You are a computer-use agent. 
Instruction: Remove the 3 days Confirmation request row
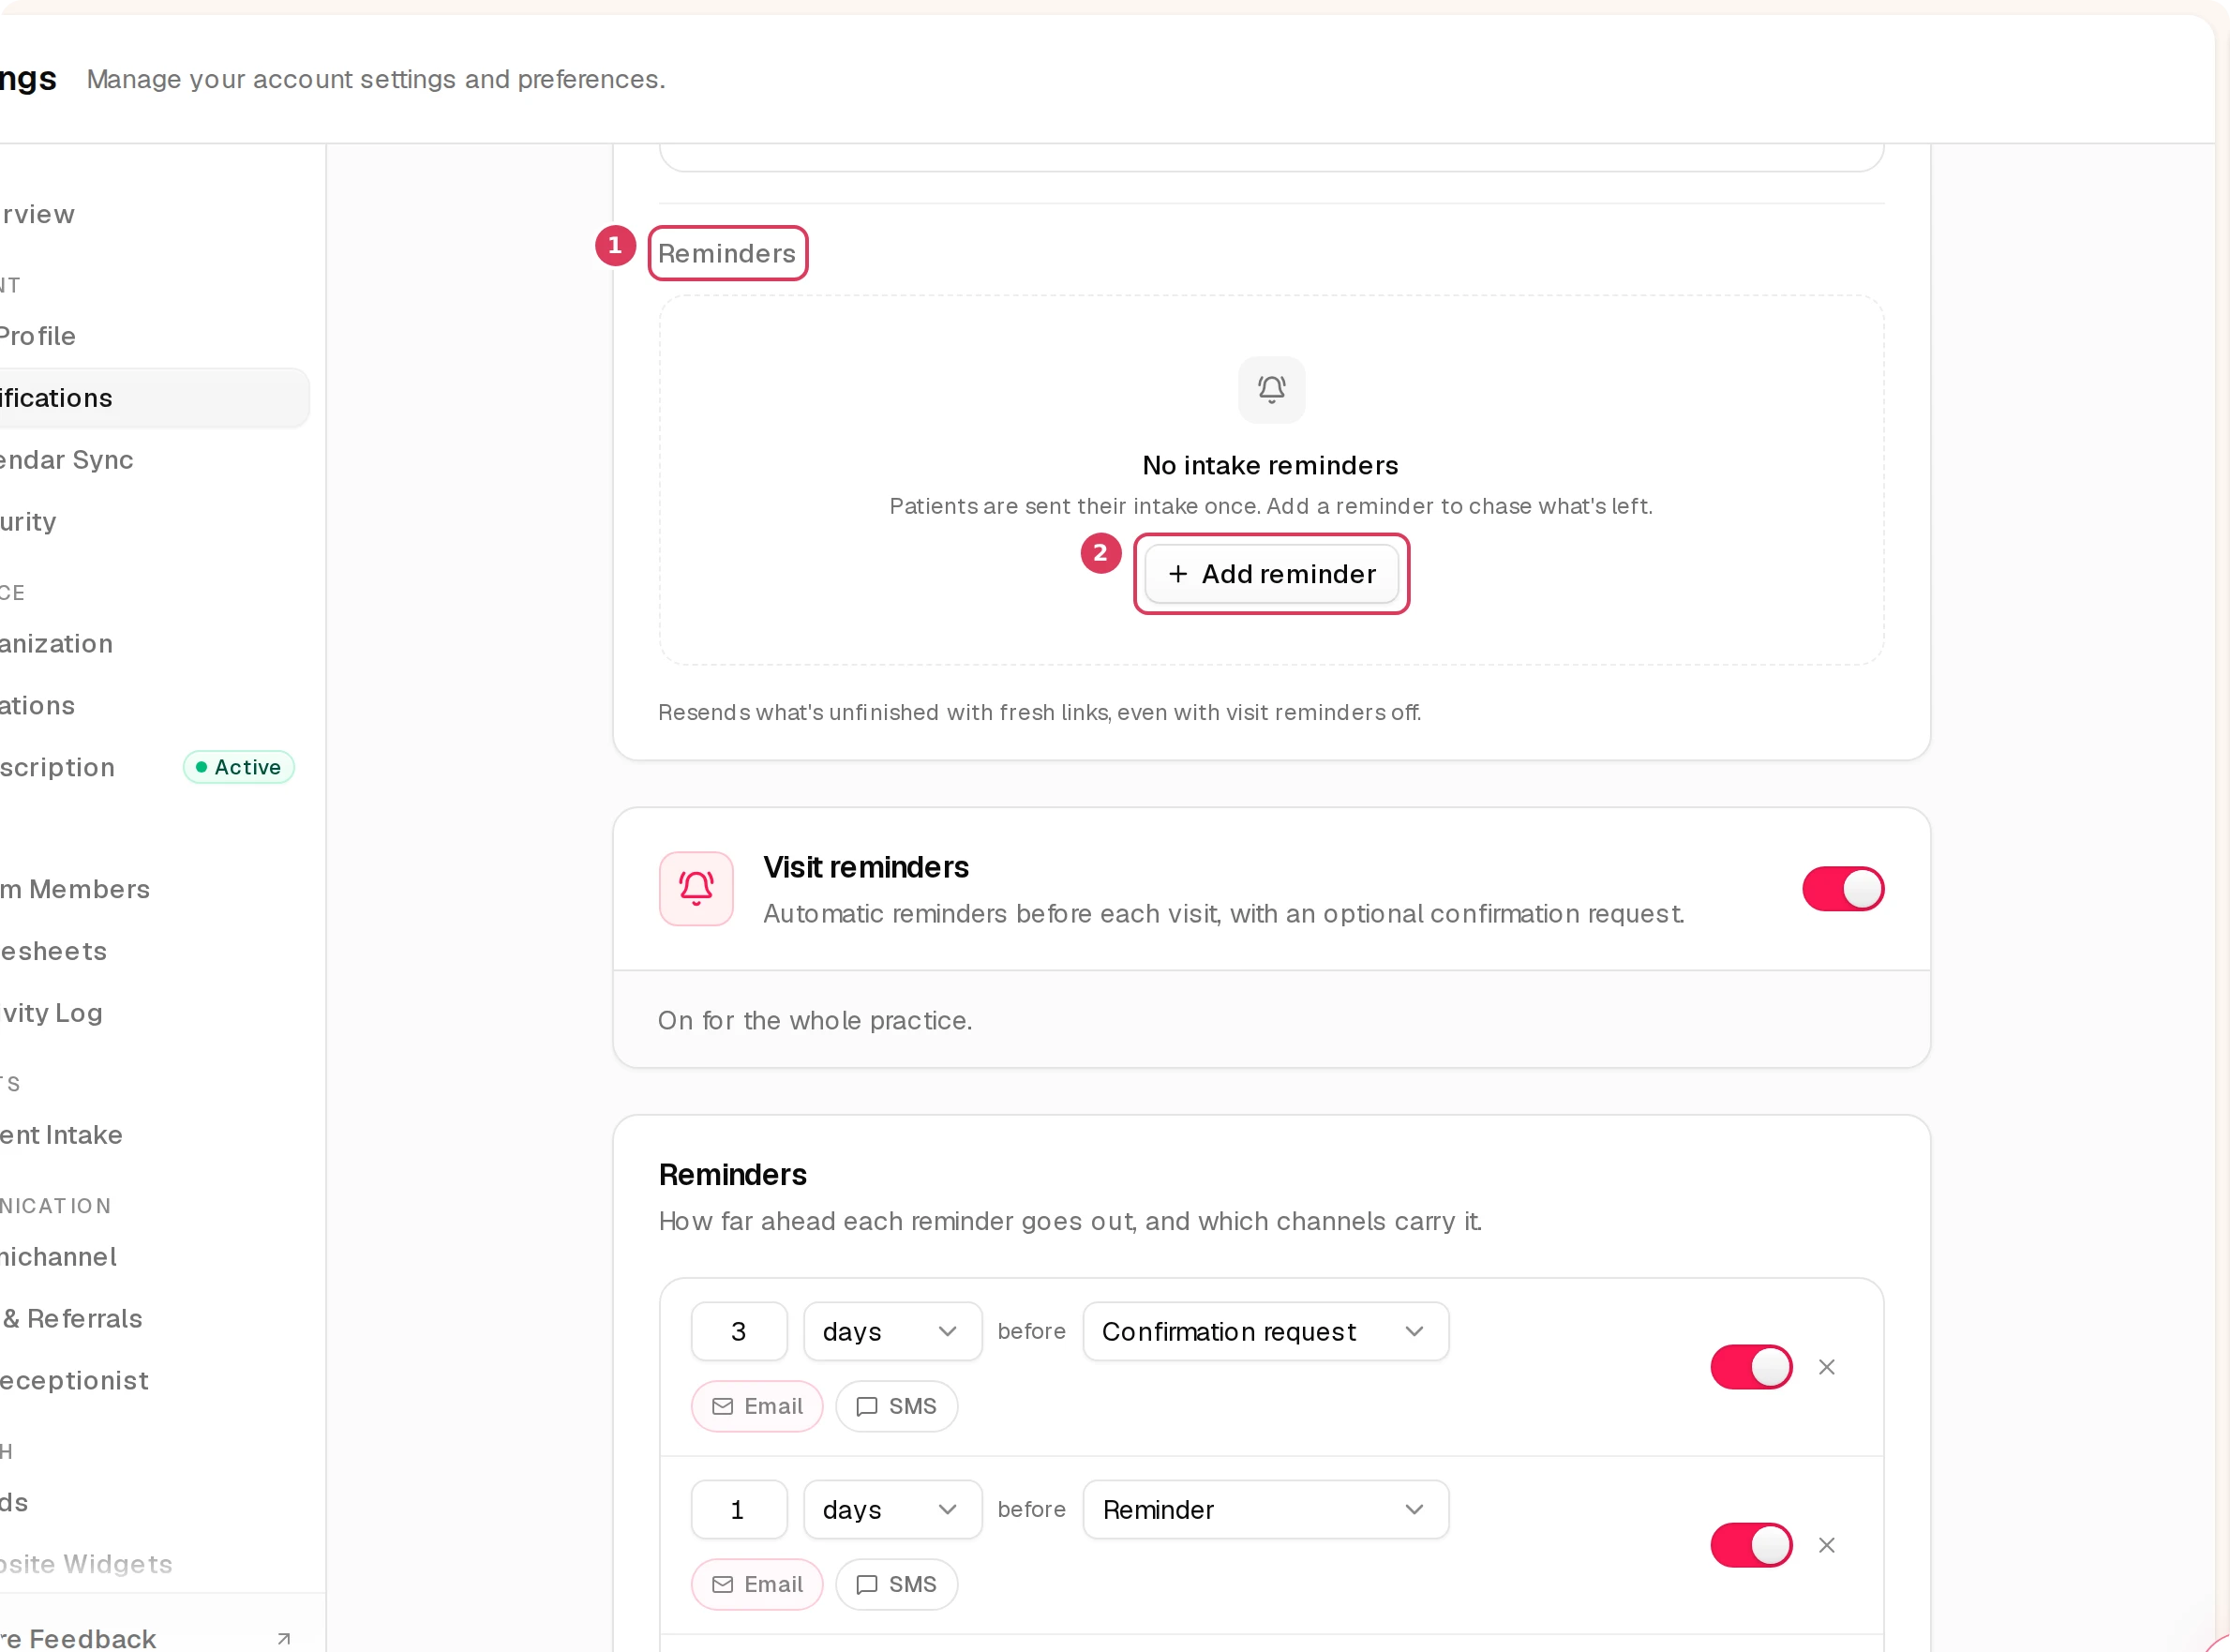point(1825,1366)
